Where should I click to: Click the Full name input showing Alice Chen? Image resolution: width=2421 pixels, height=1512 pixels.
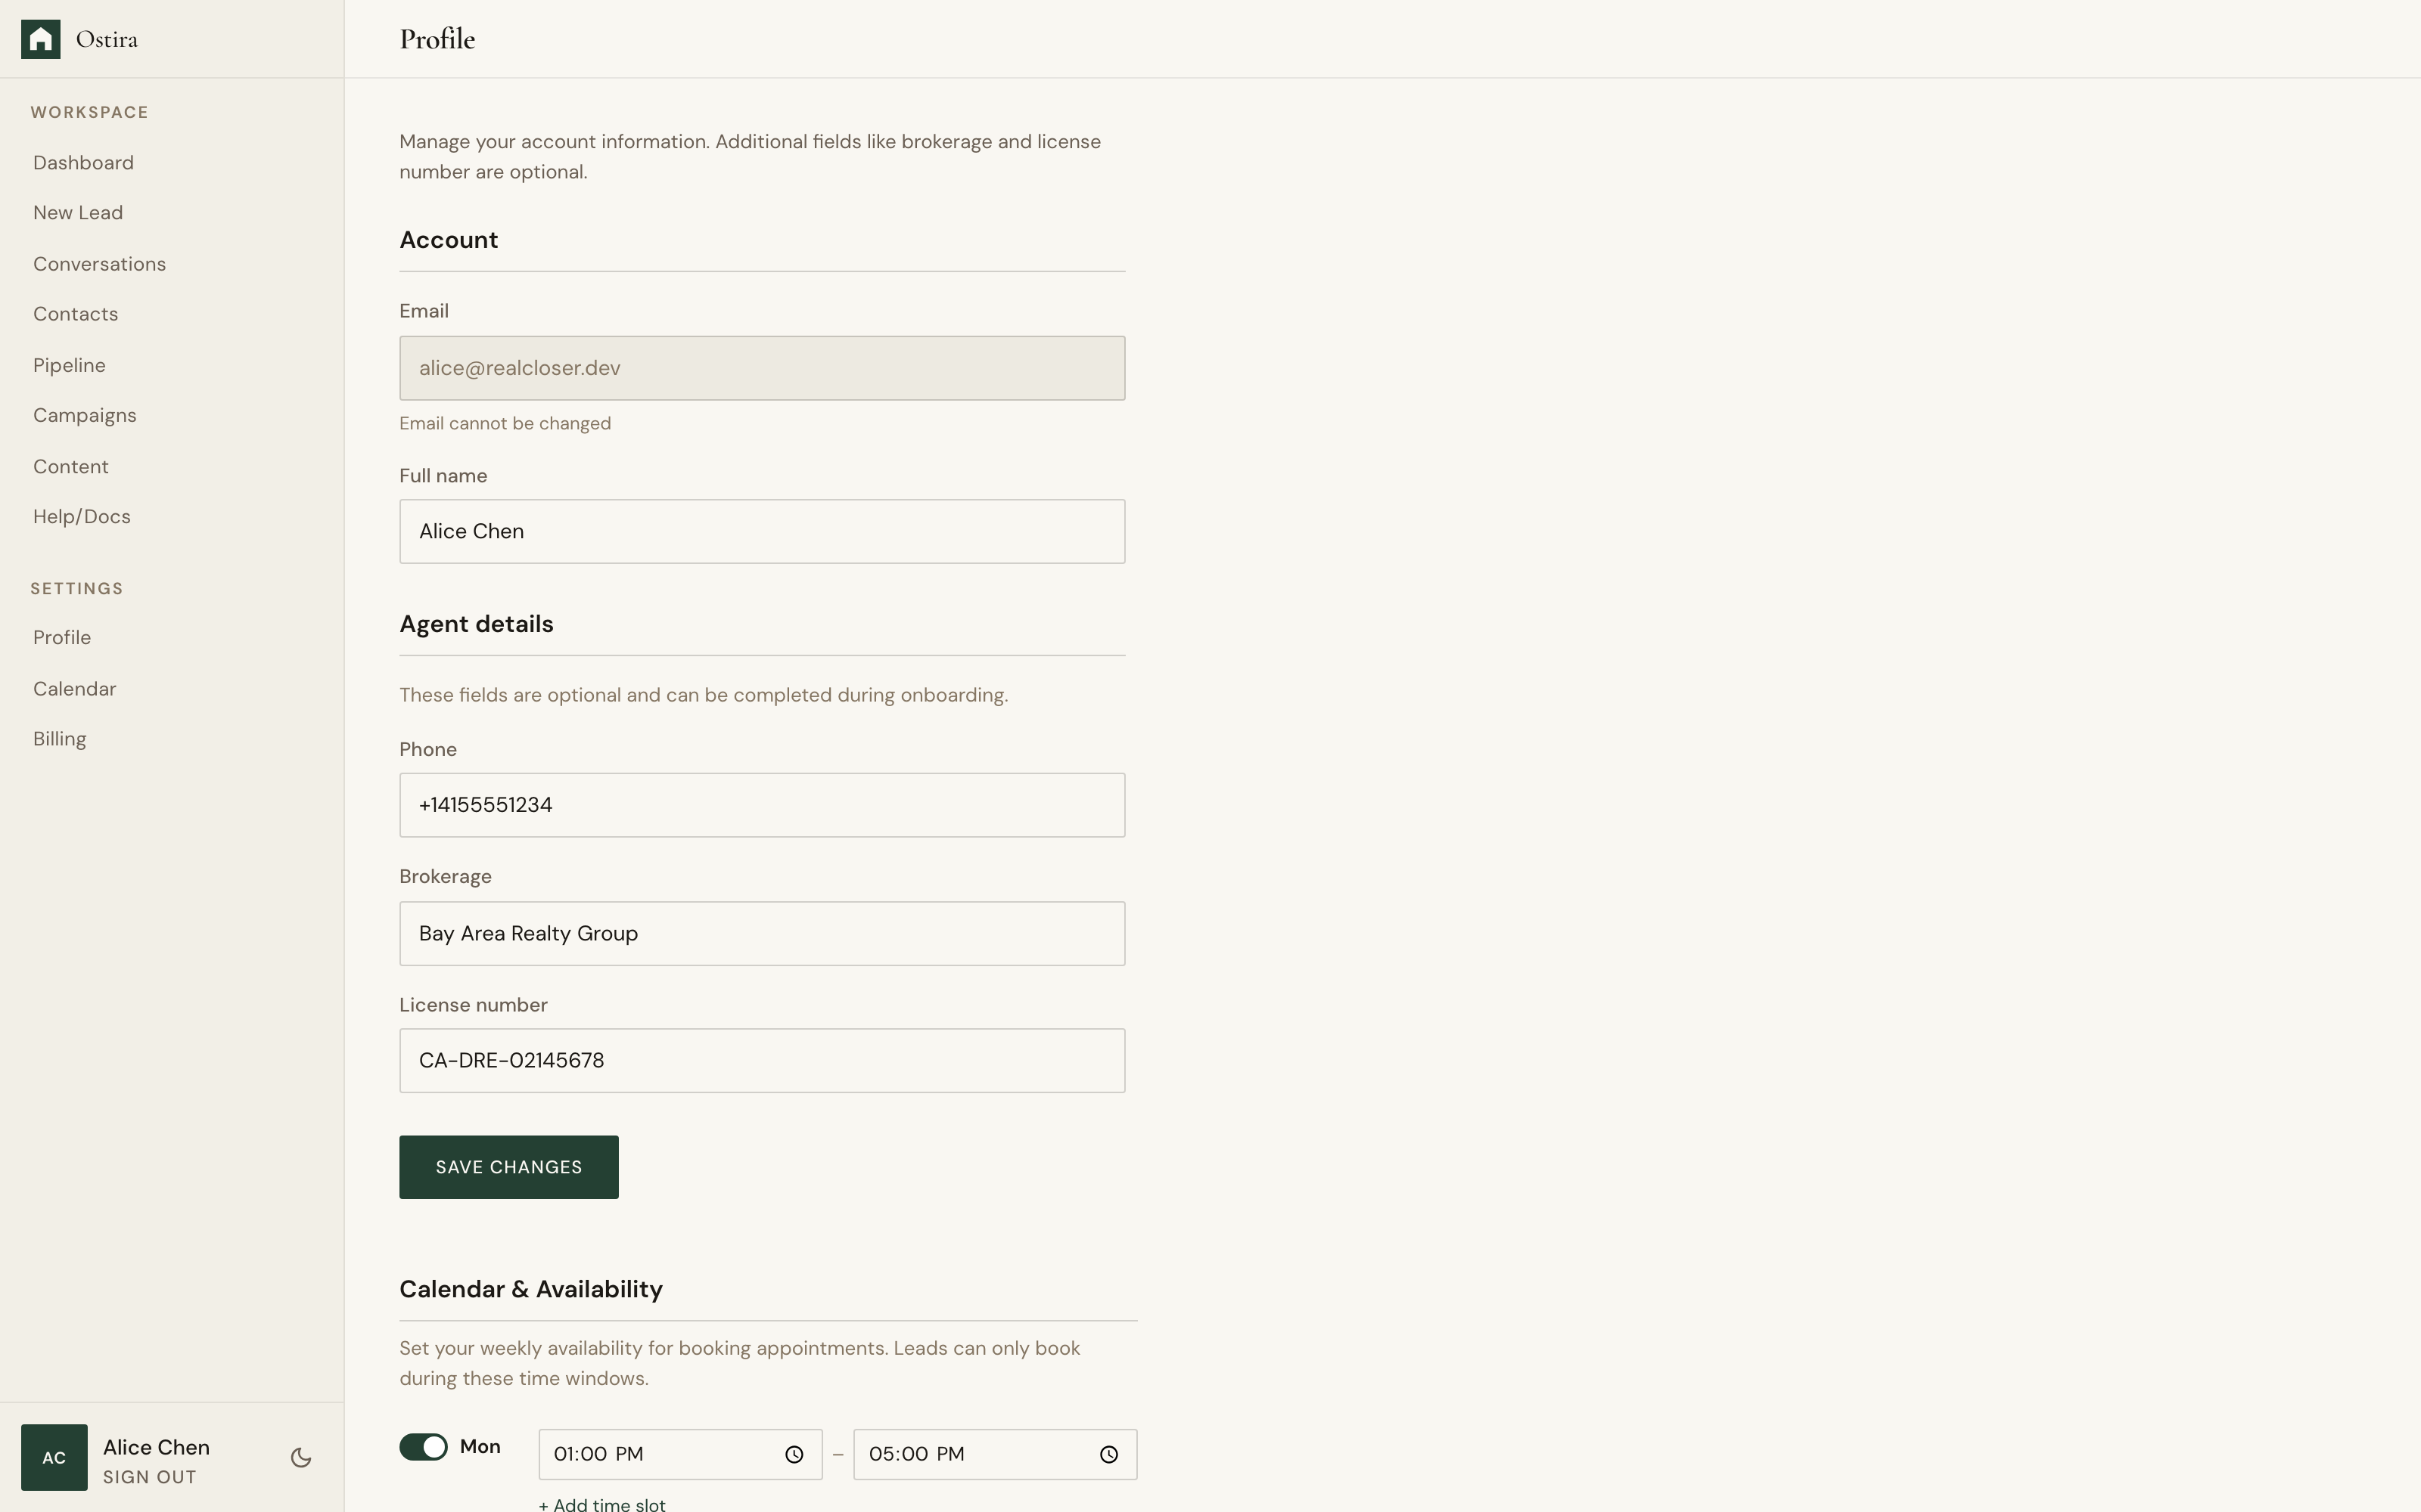761,531
